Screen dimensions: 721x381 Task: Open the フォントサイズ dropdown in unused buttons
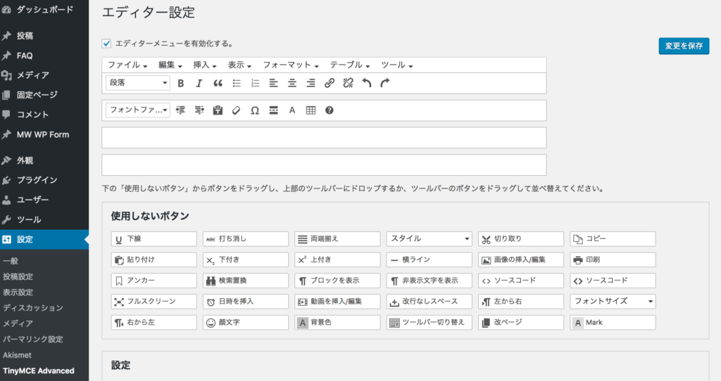coord(613,302)
